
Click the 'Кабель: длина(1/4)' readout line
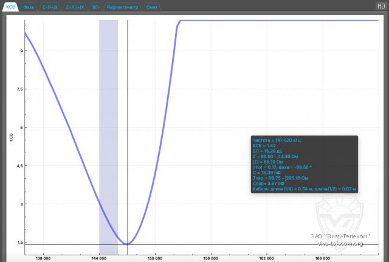click(304, 189)
